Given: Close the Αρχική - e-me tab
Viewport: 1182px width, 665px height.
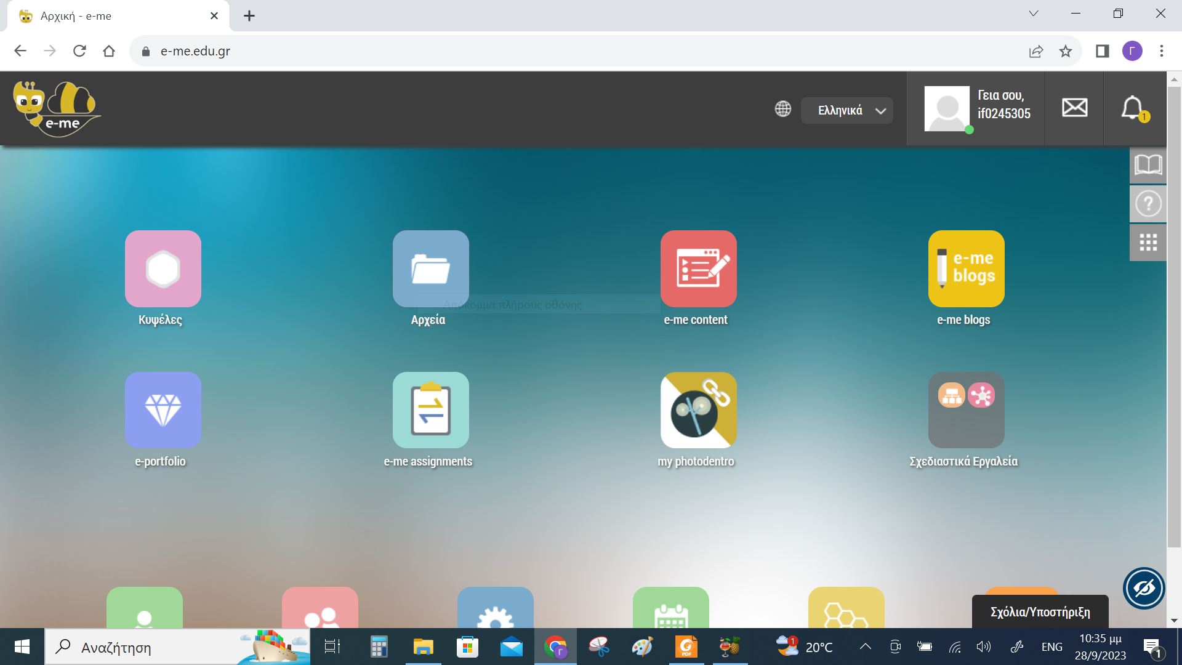Looking at the screenshot, I should [214, 16].
